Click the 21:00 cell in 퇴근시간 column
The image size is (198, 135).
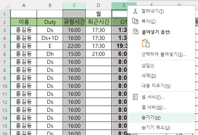(99, 54)
